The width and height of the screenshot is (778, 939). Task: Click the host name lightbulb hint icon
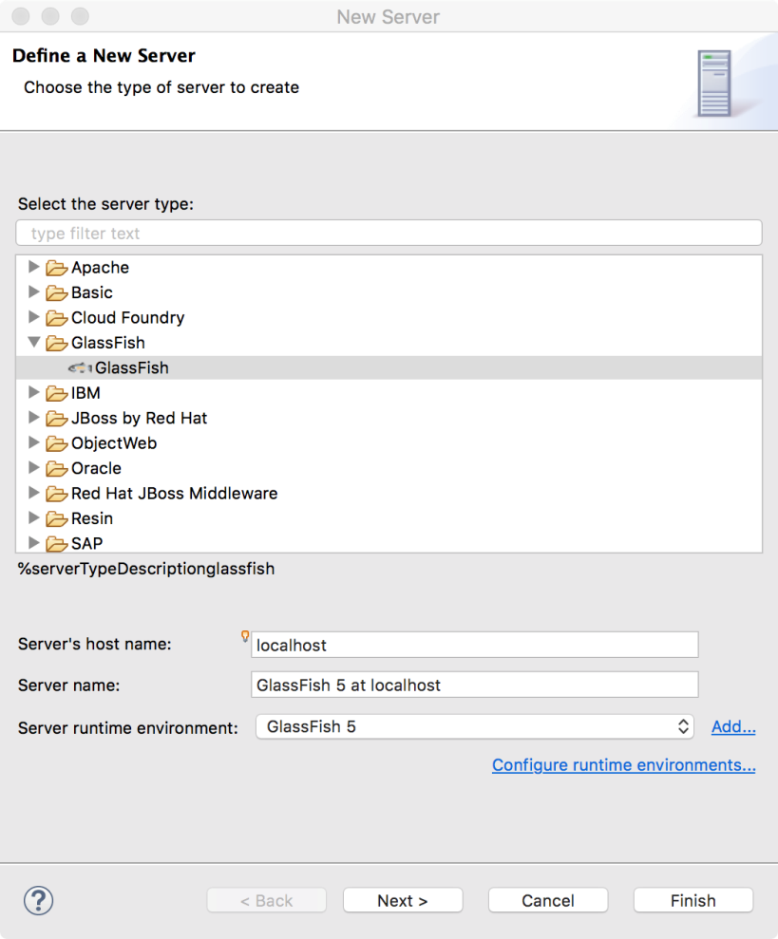[x=245, y=636]
